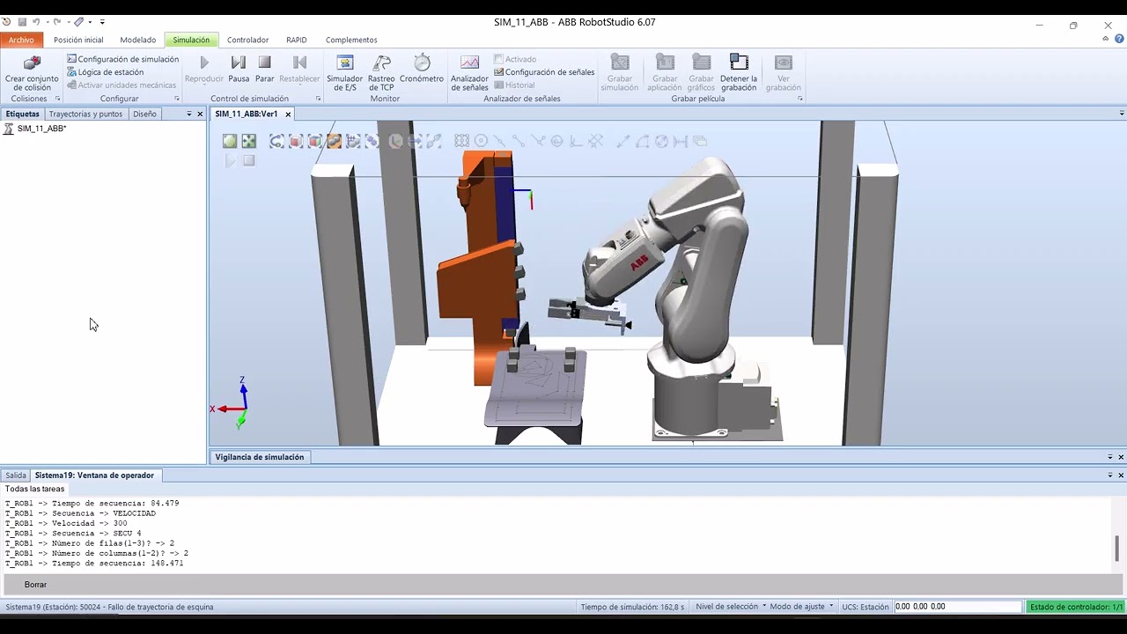Open the Simulador de E/S
The image size is (1127, 634).
tap(345, 72)
